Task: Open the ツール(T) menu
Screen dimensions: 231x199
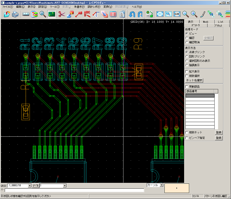Action: pos(55,7)
